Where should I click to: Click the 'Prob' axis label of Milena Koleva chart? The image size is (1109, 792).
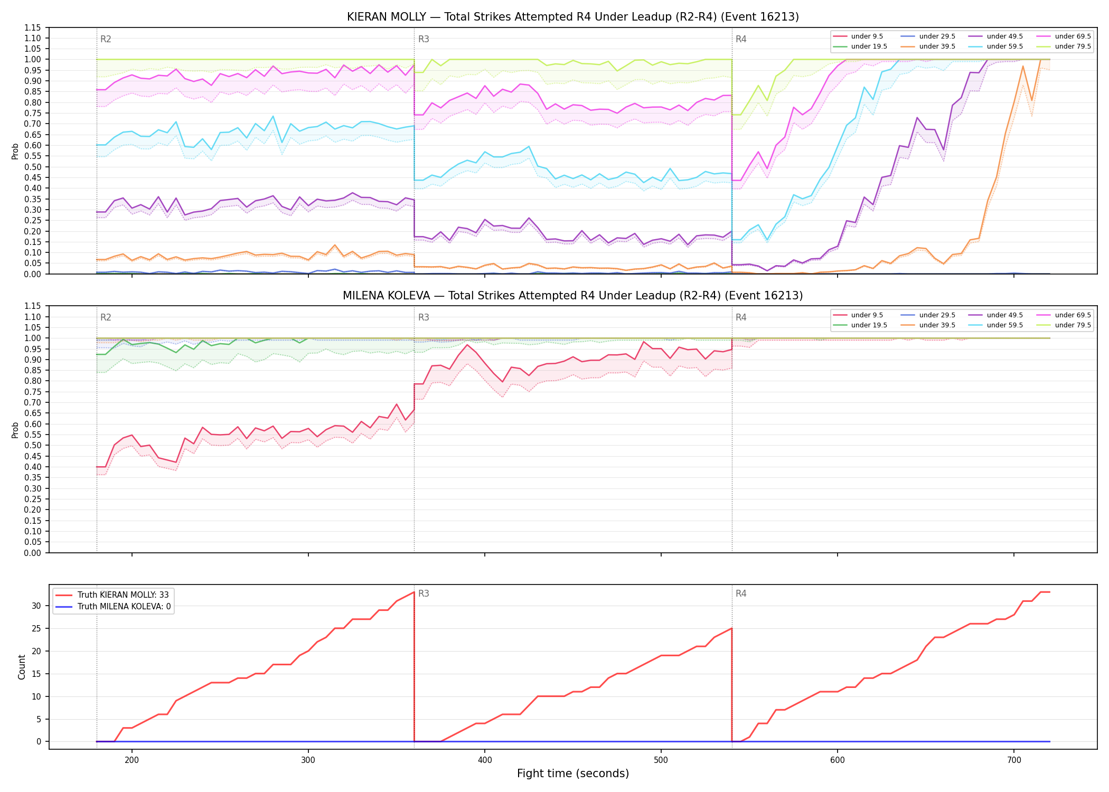pyautogui.click(x=15, y=430)
